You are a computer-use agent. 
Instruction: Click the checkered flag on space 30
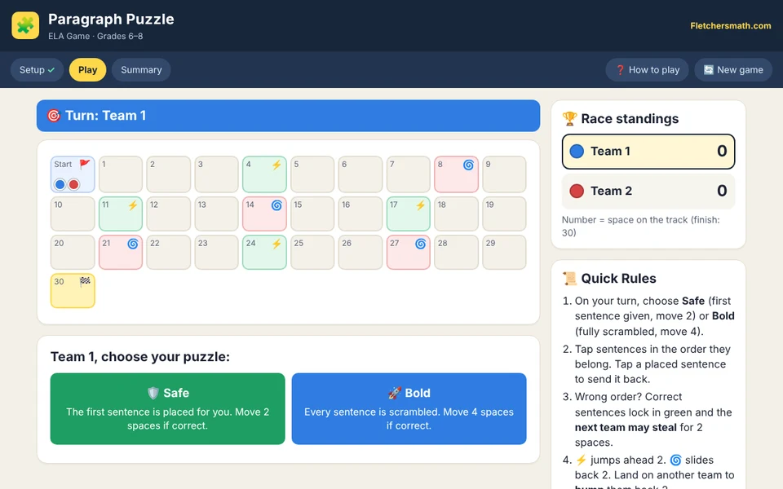(85, 281)
